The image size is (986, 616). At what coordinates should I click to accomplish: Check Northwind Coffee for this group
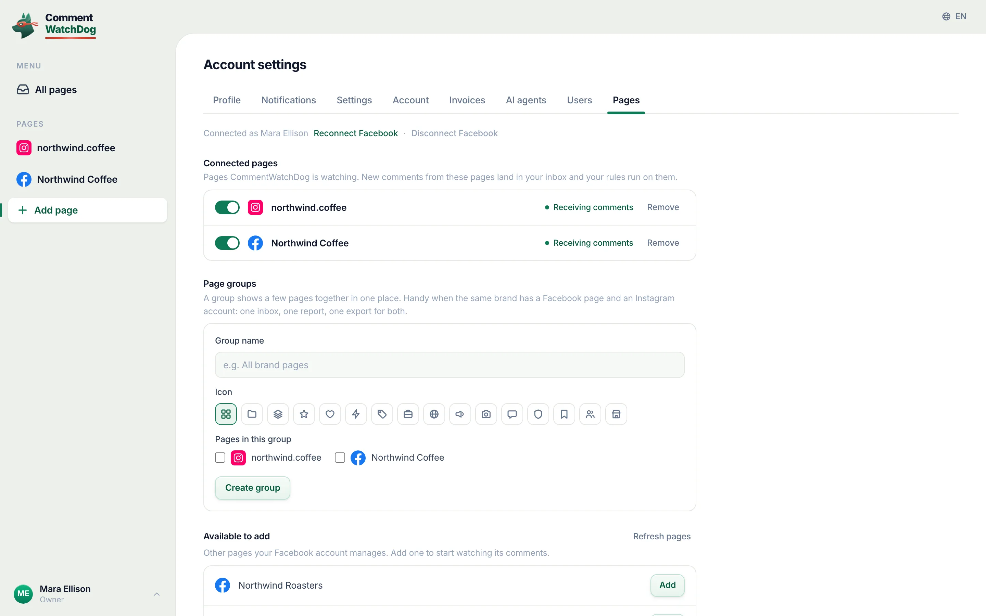point(340,458)
